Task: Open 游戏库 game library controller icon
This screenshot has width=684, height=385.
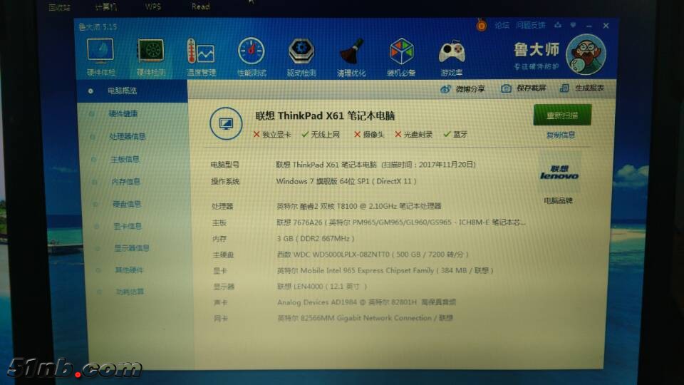Action: (x=452, y=57)
